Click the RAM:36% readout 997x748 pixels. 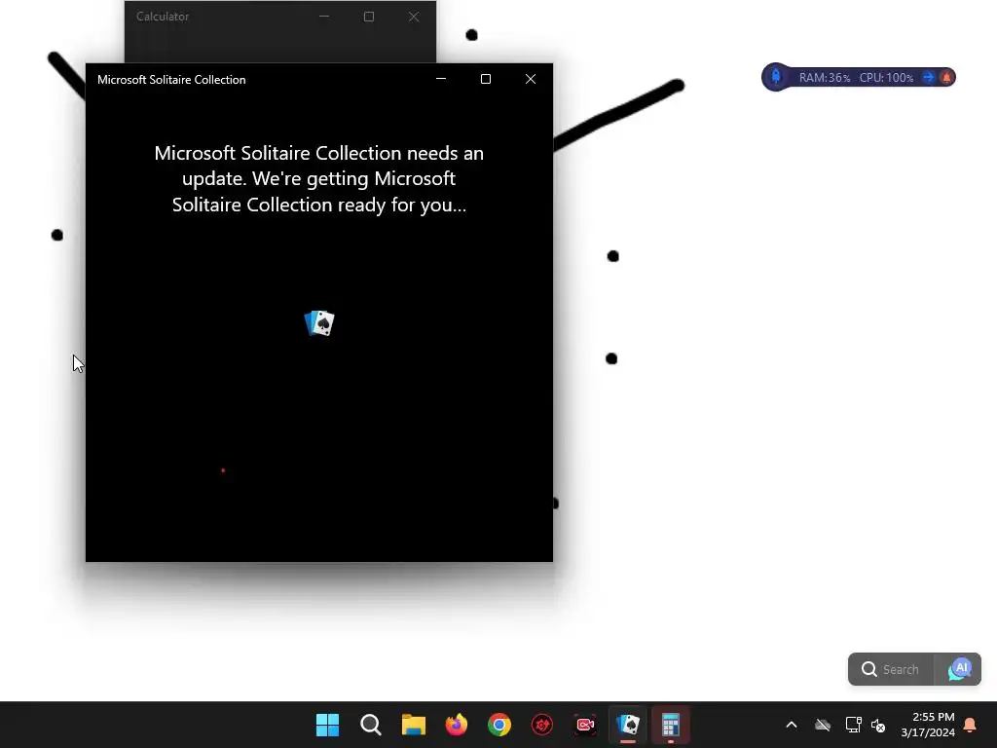click(x=824, y=78)
